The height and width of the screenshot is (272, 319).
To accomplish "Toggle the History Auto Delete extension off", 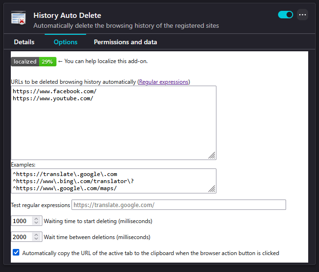I will click(286, 15).
